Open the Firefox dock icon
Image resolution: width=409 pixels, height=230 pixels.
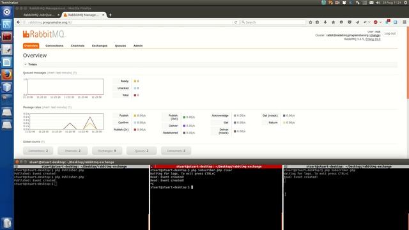pyautogui.click(x=7, y=75)
